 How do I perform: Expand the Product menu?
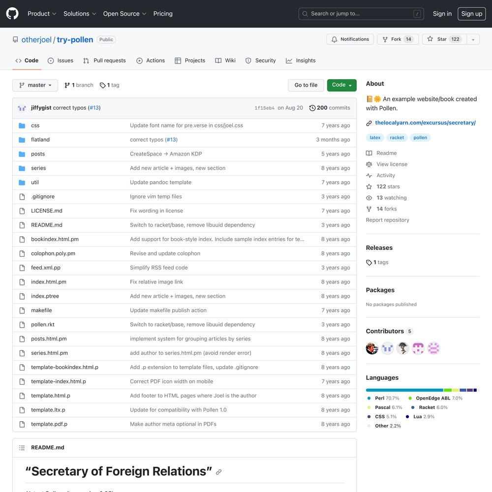[x=42, y=13]
